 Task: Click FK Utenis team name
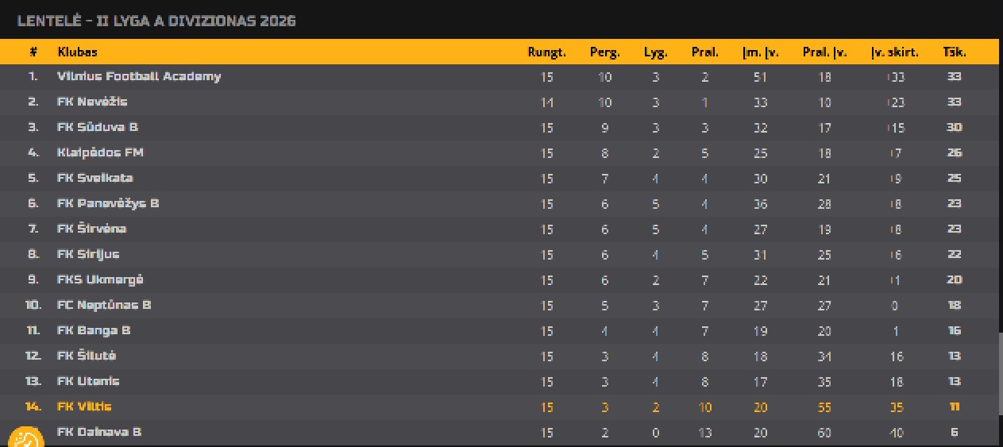[x=88, y=381]
